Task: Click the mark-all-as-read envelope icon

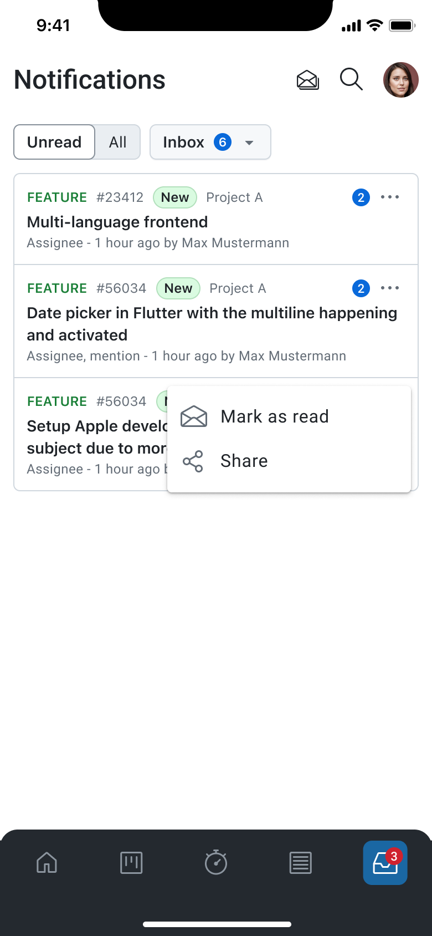Action: point(307,80)
